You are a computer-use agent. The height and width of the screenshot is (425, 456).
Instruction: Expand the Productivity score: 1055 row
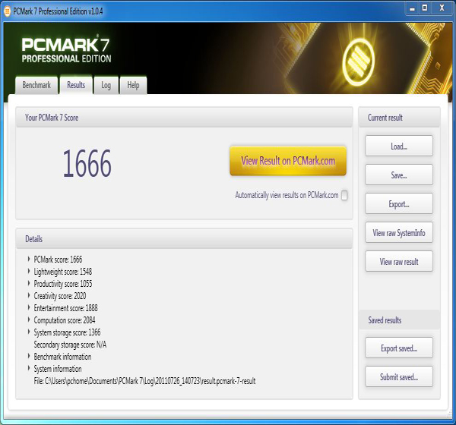tap(29, 283)
